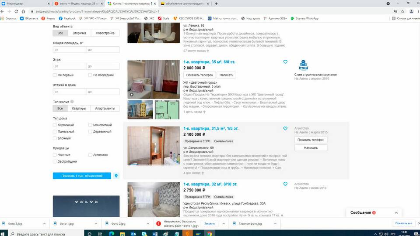The image size is (420, 236).
Task: Switch to the Мессенджер browser tab
Action: pos(22,3)
